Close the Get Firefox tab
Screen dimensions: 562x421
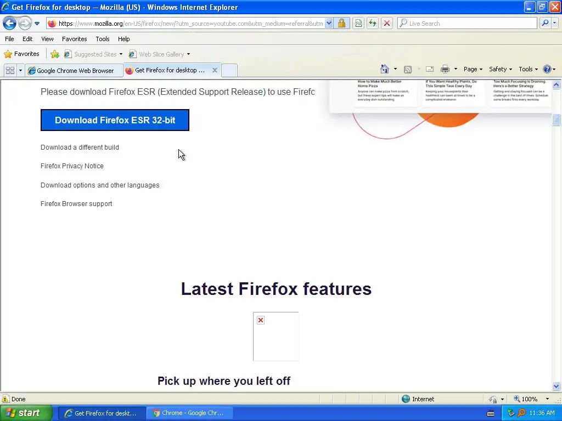pos(215,70)
